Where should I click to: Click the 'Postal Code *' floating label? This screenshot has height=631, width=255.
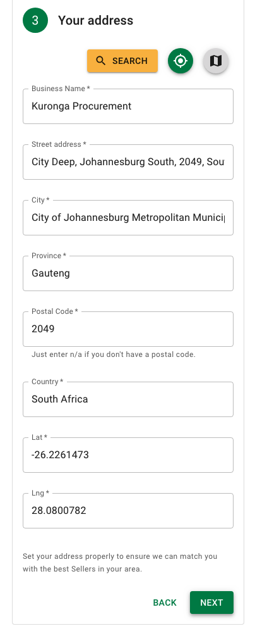coord(55,311)
